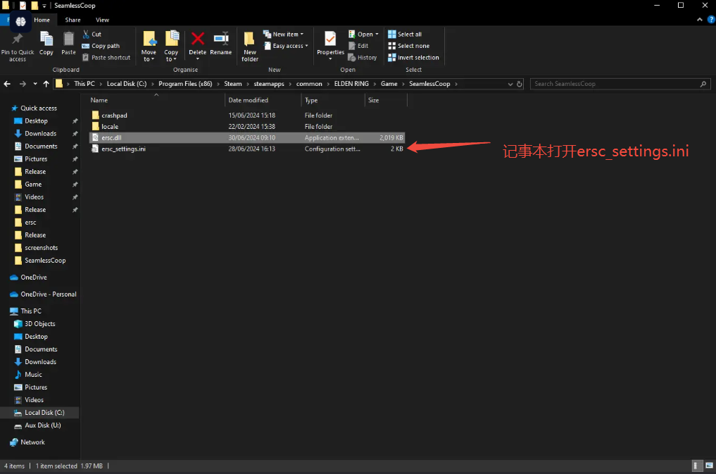Open the Share ribbon tab
Screen dimensions: 716x474
[73, 20]
